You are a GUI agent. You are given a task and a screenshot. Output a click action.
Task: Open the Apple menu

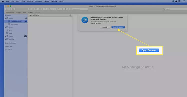3,1
